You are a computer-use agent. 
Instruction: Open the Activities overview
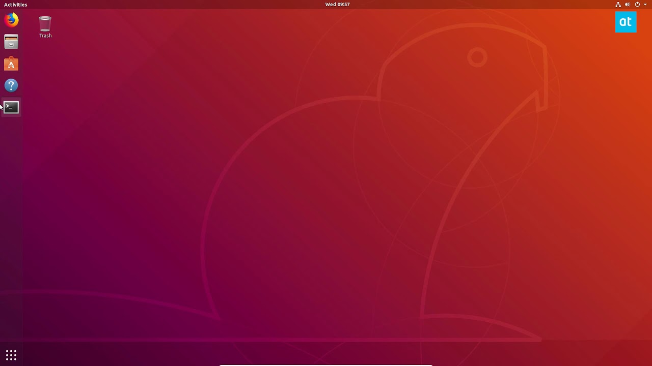(16, 5)
